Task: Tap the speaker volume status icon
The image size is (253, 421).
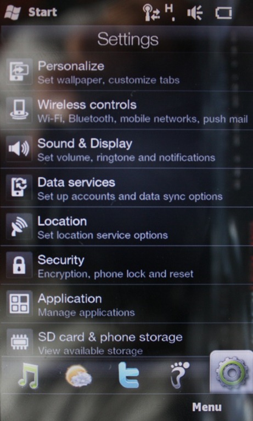Action: 195,13
